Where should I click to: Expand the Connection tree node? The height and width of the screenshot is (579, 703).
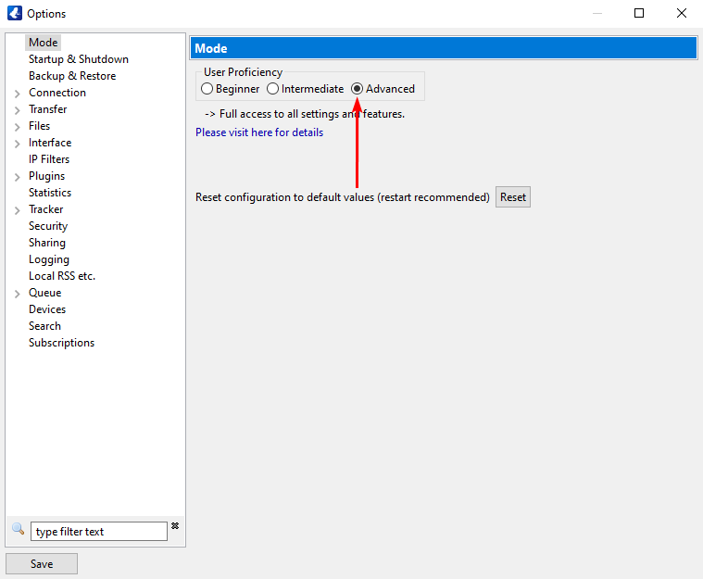(x=18, y=94)
